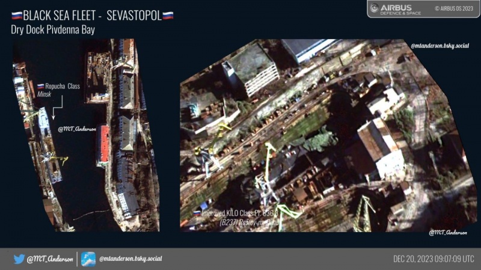Screen dimensions: 481x270
Task: Click the red-roofed building in left image
Action: point(104,144)
